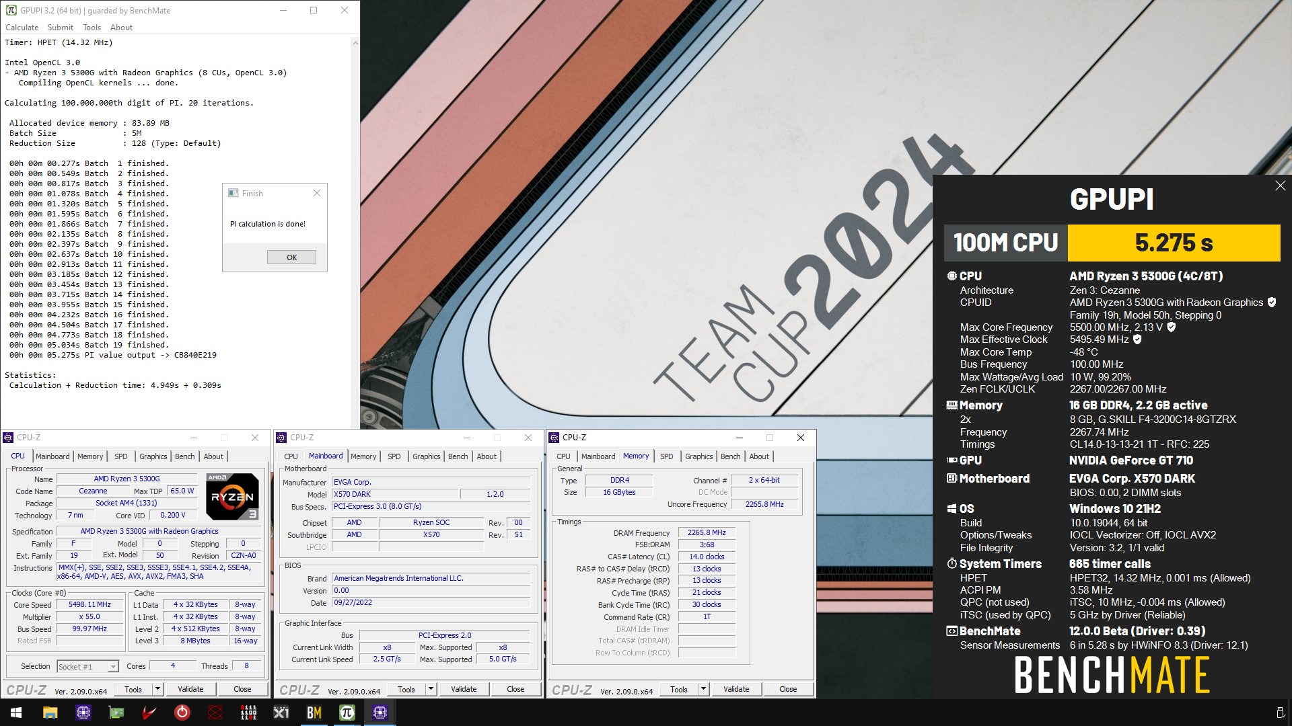Click Validate in CPU-Z Mainboard window
The width and height of the screenshot is (1292, 726).
tap(464, 689)
